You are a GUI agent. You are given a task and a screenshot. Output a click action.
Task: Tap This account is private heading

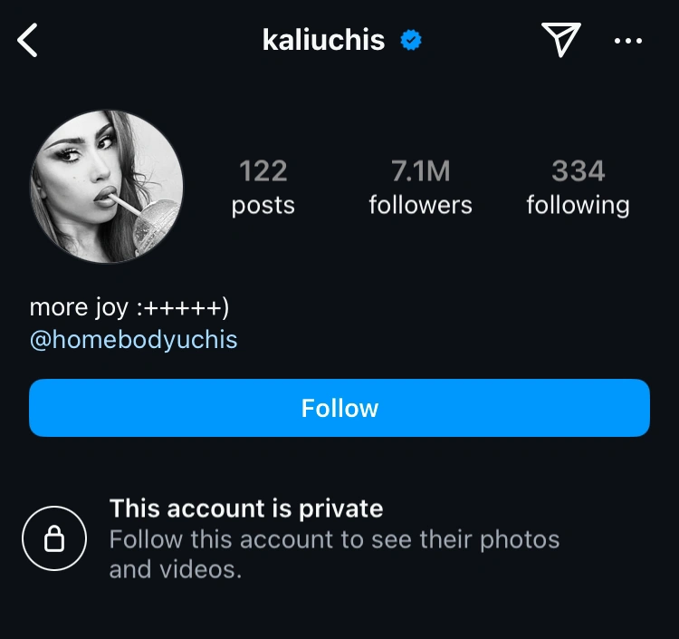[x=246, y=508]
